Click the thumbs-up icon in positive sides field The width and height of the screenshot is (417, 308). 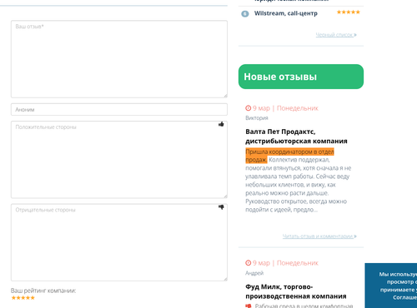tap(221, 124)
